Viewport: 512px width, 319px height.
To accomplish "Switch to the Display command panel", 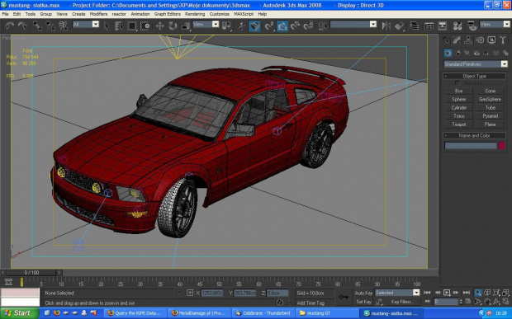I will point(491,40).
